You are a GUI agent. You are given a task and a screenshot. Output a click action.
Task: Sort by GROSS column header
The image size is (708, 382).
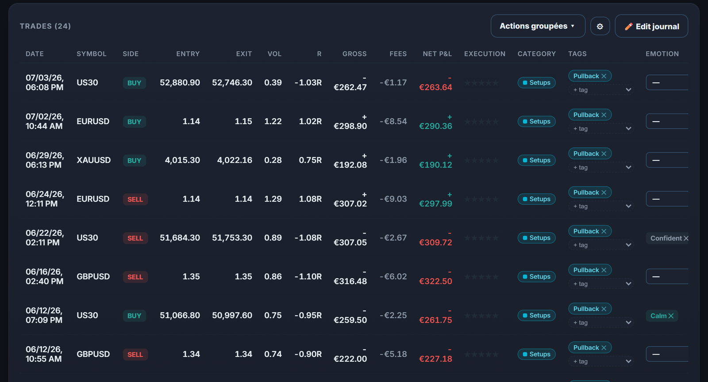[x=354, y=54]
